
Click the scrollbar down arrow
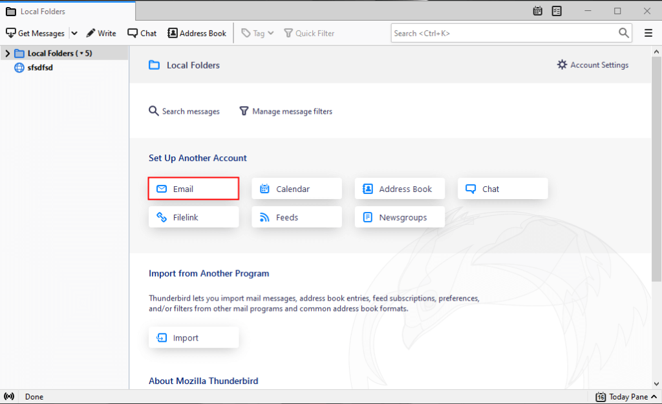pos(656,384)
